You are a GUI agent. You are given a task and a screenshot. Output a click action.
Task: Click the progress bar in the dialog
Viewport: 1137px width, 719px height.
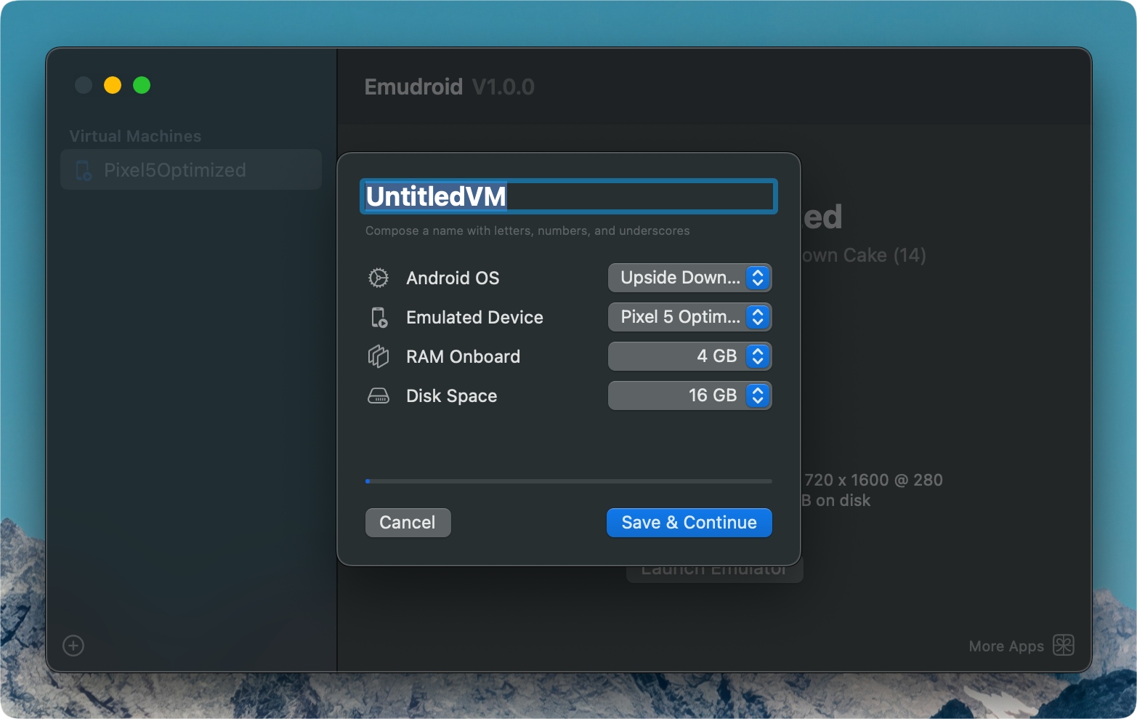tap(569, 481)
